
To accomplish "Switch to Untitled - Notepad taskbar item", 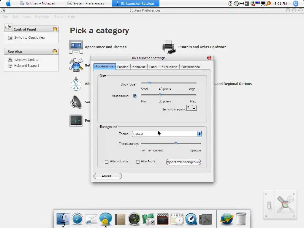I will [x=38, y=3].
